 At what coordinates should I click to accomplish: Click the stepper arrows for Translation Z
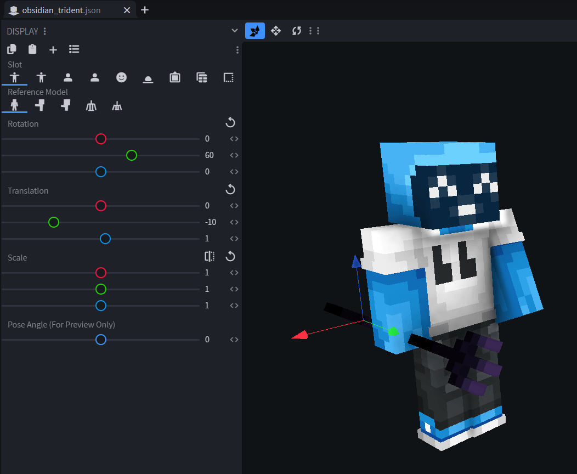[234, 239]
